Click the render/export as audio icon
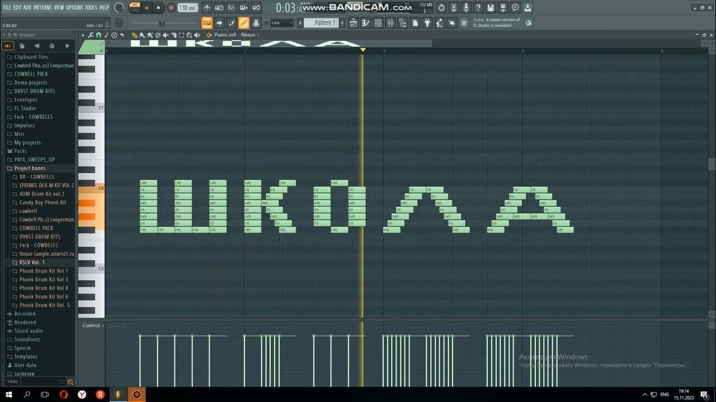Screen dimensions: 716x402 [x=503, y=8]
